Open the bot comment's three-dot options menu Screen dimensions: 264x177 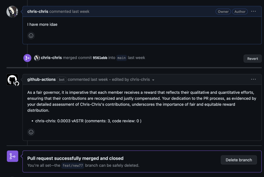coord(253,80)
